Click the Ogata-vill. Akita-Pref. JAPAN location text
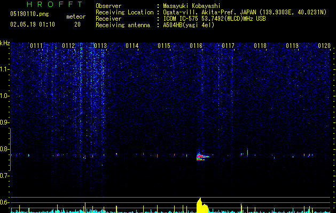336x213 pixels. pyautogui.click(x=245, y=12)
